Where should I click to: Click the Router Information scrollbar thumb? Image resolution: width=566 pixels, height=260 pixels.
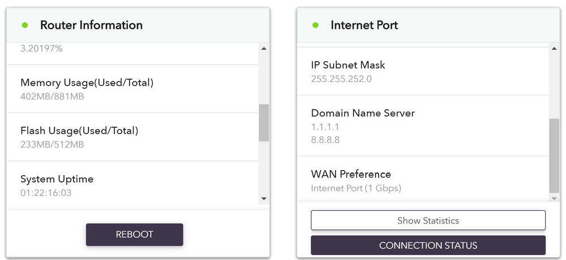coord(263,123)
